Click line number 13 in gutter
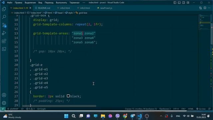Viewport: 213px width, 120px height. point(16,33)
